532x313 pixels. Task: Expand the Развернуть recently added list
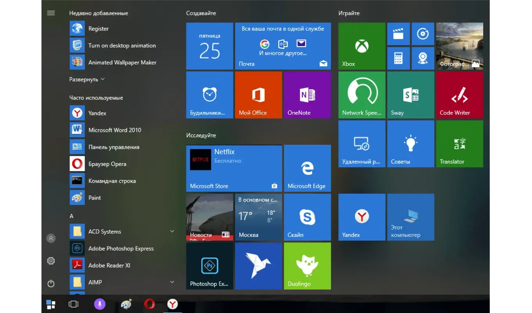(x=87, y=79)
